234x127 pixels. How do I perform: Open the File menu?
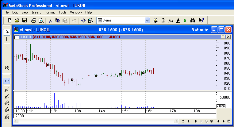pos(6,12)
